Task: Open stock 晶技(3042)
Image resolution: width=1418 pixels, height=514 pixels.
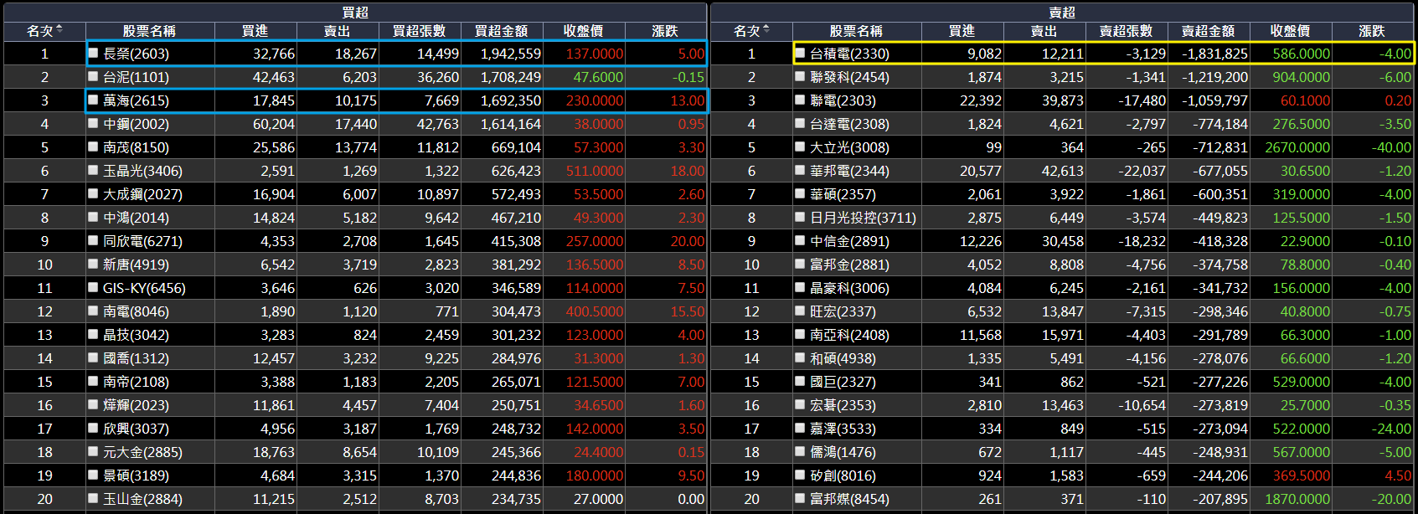Action: 136,335
